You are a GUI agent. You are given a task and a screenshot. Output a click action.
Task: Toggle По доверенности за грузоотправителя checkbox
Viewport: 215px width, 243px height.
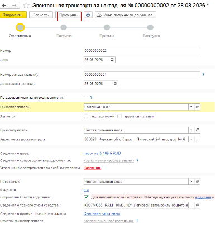click(x=86, y=97)
